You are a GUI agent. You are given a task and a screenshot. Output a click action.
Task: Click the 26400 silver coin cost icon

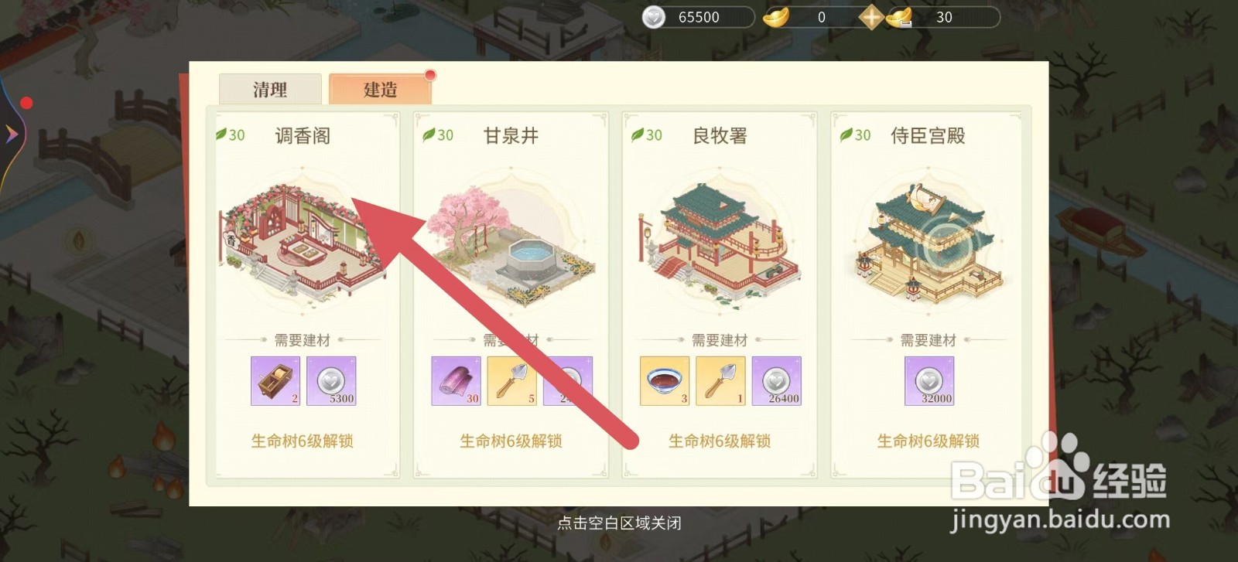pos(776,381)
